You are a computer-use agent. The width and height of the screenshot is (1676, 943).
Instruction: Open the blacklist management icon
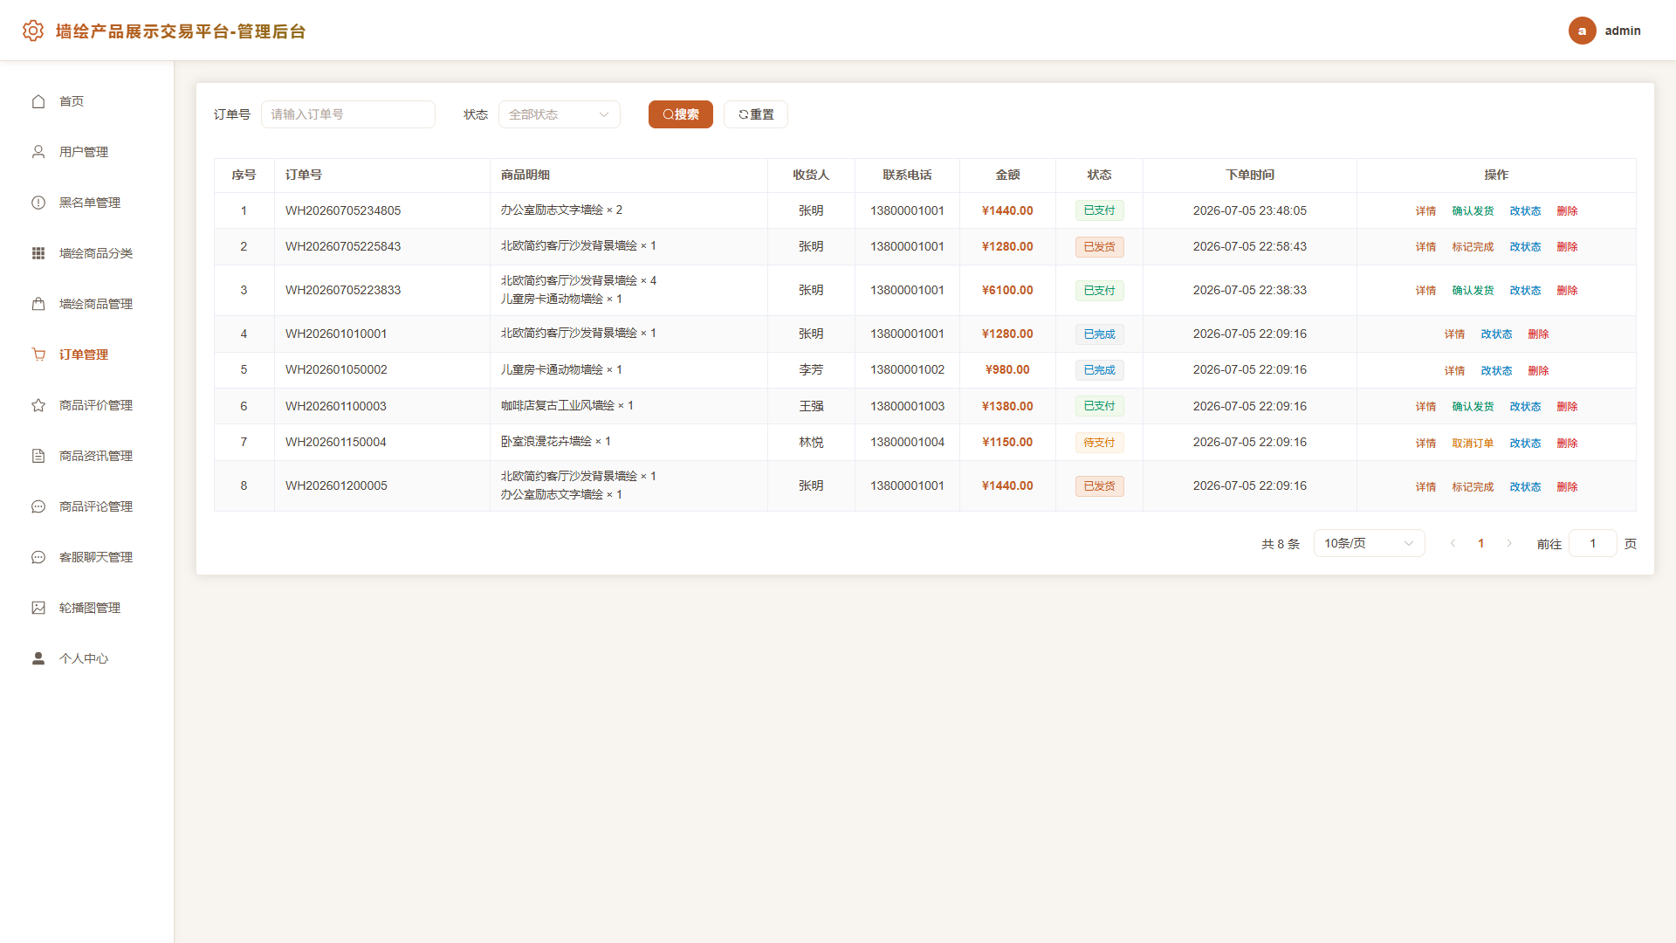[x=38, y=203]
